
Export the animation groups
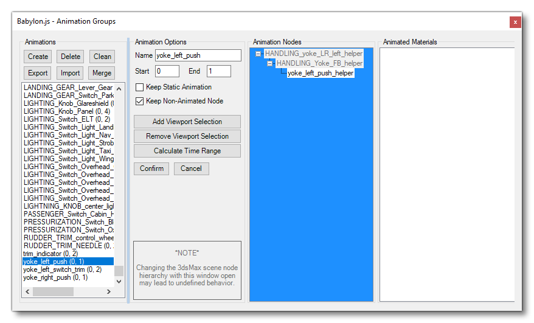point(38,73)
